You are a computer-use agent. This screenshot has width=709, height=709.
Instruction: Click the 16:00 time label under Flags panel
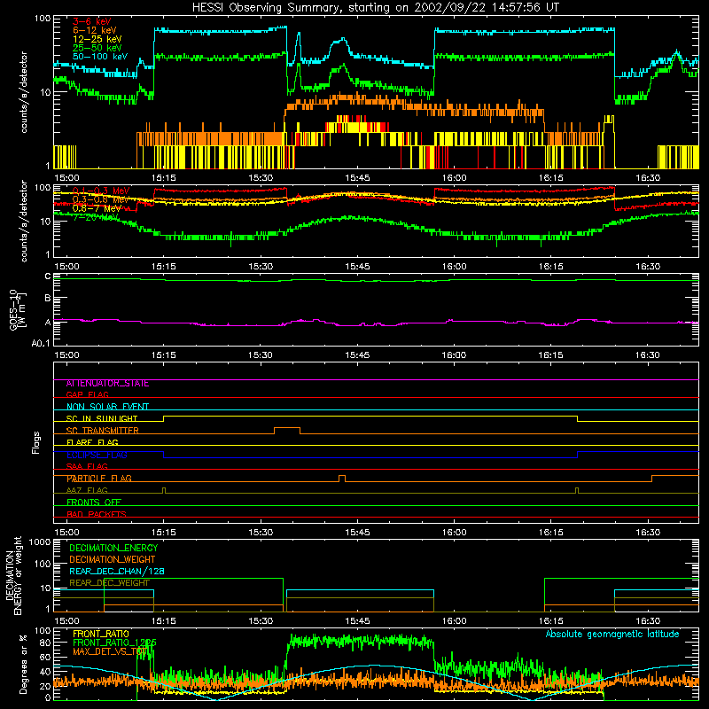(x=454, y=533)
